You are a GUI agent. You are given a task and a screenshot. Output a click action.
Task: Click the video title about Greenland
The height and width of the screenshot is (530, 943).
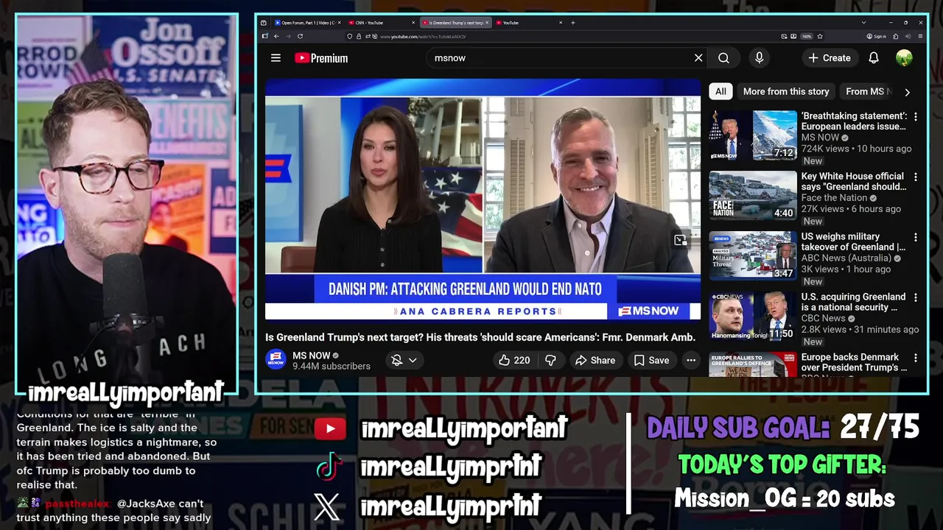(x=480, y=337)
